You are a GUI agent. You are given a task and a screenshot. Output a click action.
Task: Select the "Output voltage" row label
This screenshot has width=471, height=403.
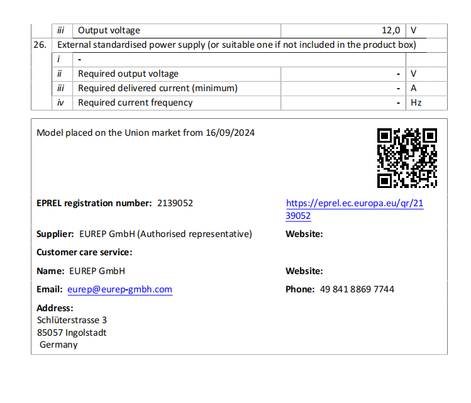pos(109,30)
